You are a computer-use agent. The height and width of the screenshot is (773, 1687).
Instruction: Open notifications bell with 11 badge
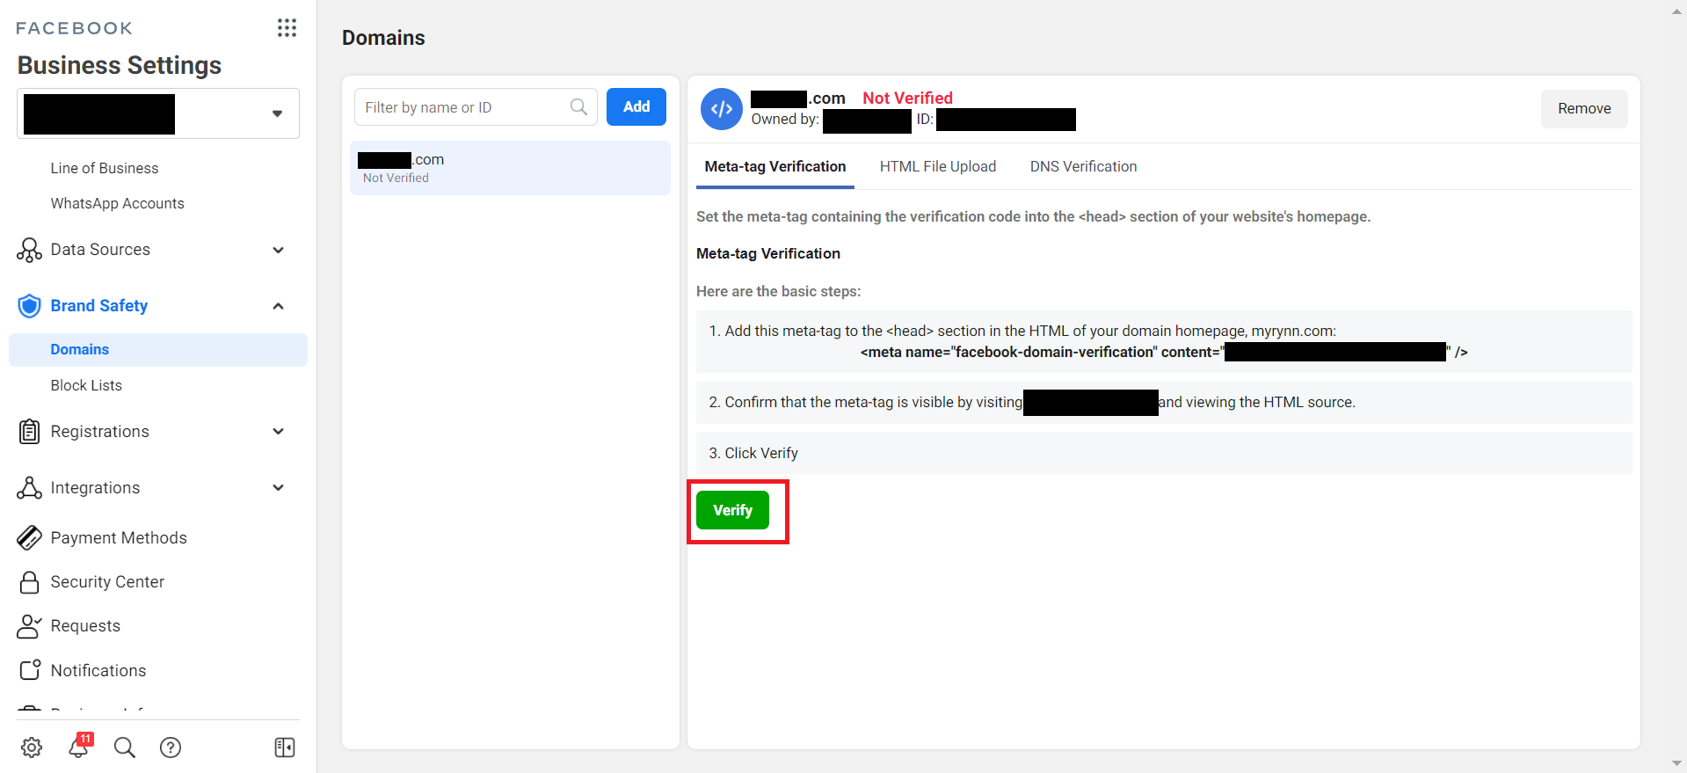tap(79, 746)
